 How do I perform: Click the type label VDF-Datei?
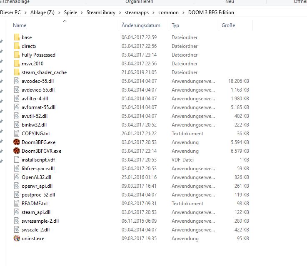tap(182, 160)
